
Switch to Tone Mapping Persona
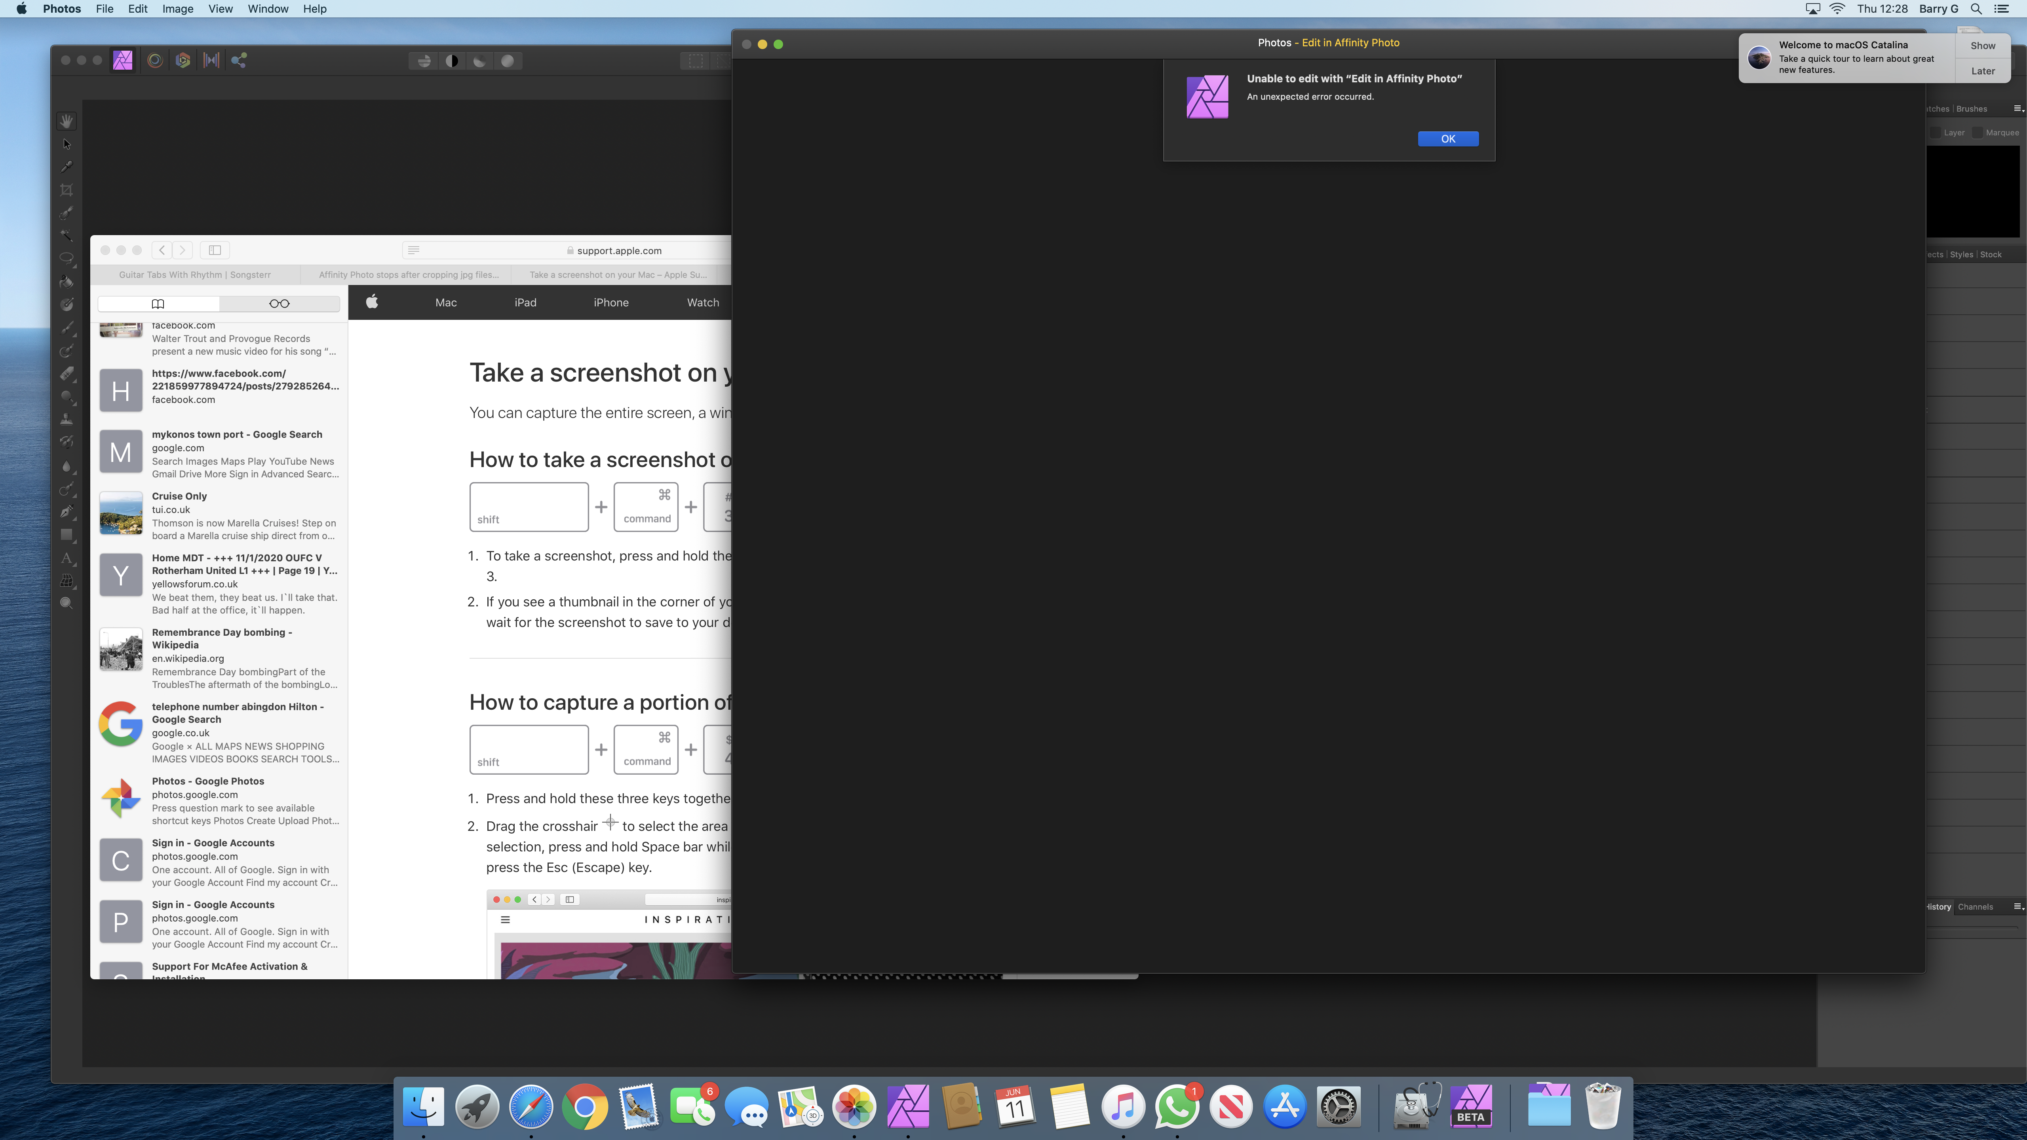[212, 61]
